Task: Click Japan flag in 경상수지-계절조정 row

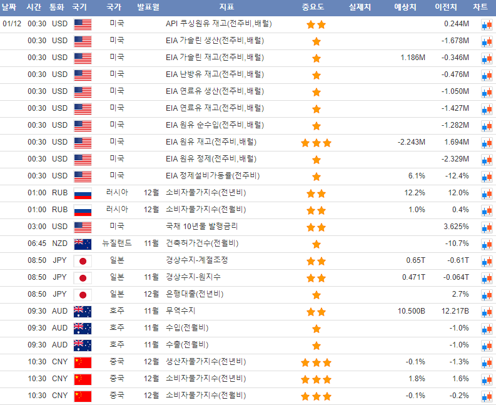Action: point(83,260)
